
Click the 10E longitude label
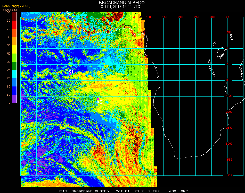pos(149,17)
